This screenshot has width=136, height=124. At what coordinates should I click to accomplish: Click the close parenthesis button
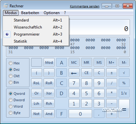(x=49, y=73)
